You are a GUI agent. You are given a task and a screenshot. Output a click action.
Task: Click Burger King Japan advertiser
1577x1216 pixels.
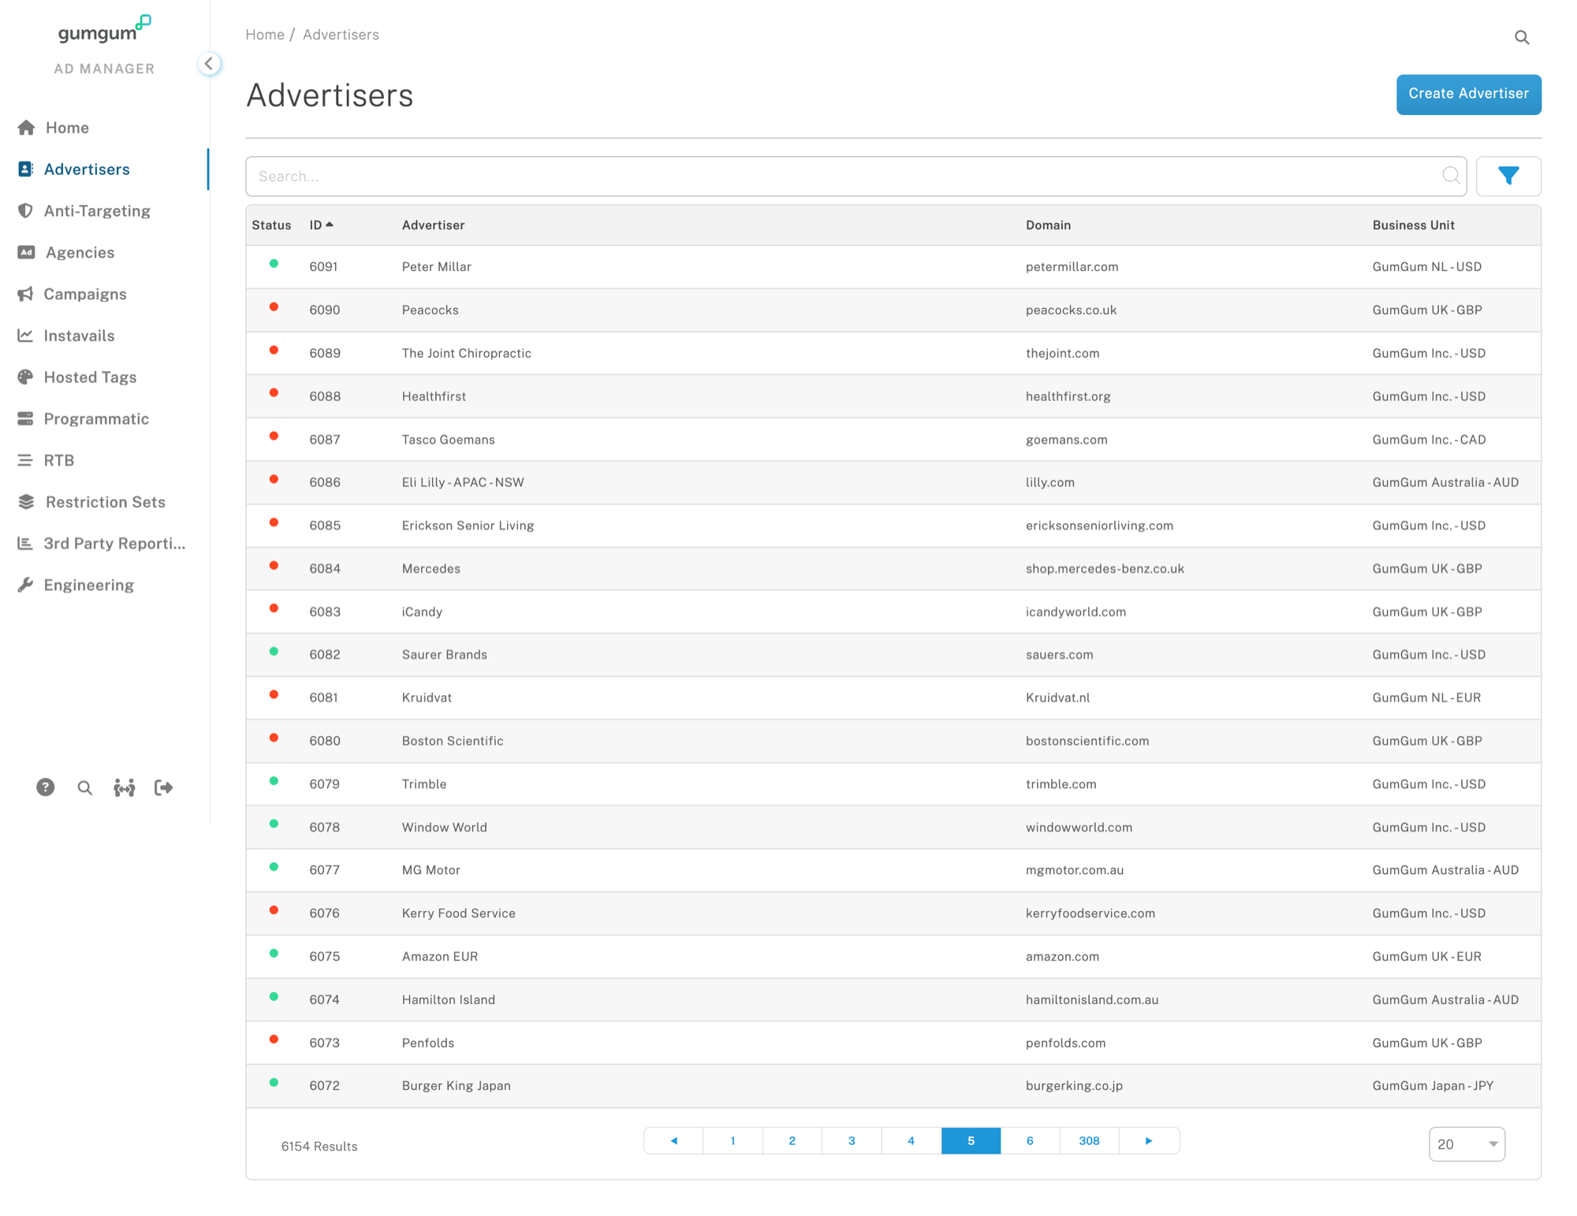(x=456, y=1086)
